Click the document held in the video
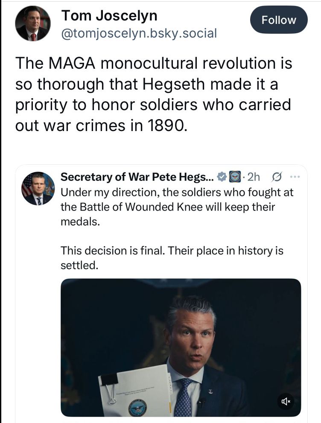This screenshot has width=321, height=423. click(135, 391)
